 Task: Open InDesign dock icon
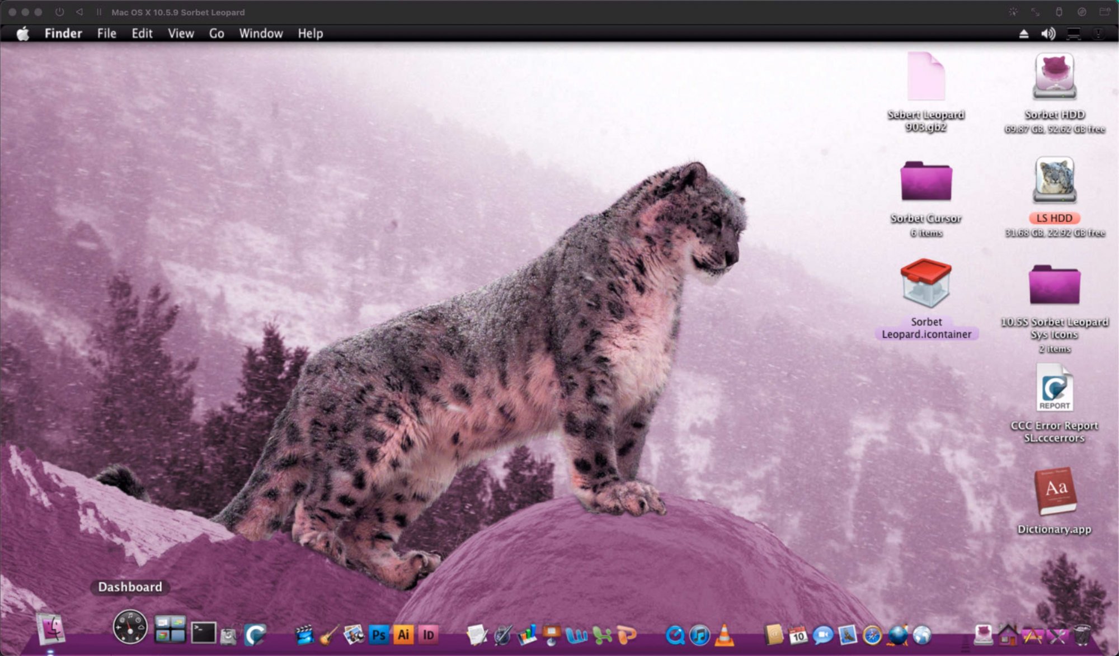[428, 635]
